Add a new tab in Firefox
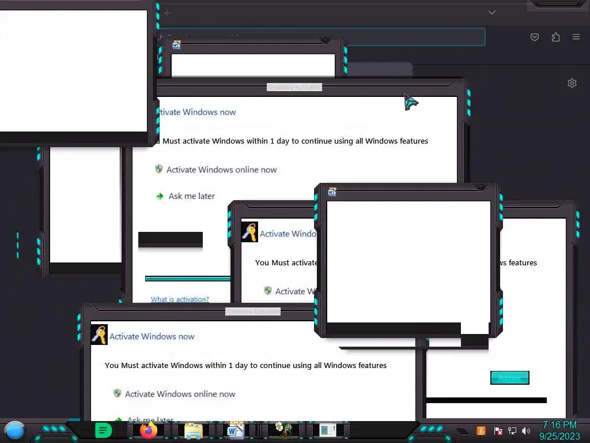 point(167,13)
